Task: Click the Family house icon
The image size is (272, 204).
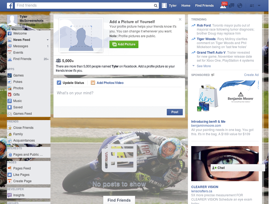Action: point(10,134)
